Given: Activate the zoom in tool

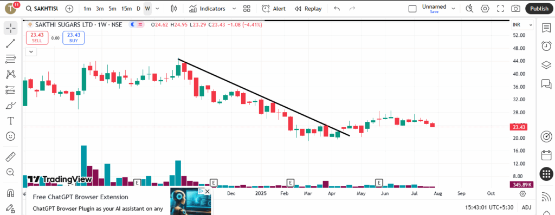Looking at the screenshot, I should pyautogui.click(x=11, y=172).
